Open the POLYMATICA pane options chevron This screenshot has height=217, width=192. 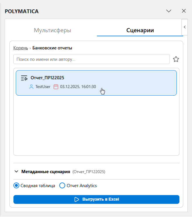[x=169, y=11]
